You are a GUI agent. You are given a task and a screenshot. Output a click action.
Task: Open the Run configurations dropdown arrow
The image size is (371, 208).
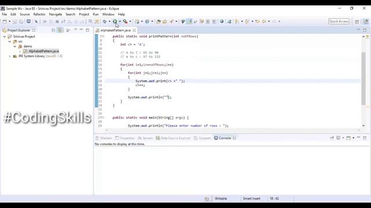[x=120, y=21]
